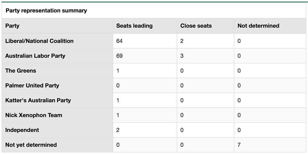Click Nick Xenophon Team row label
308x154 pixels.
(x=34, y=115)
